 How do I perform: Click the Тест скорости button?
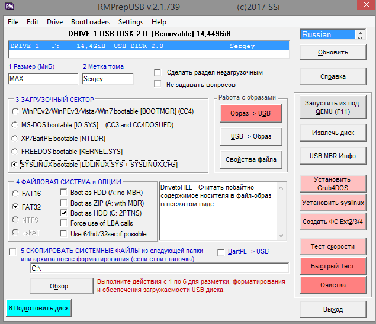pyautogui.click(x=333, y=246)
